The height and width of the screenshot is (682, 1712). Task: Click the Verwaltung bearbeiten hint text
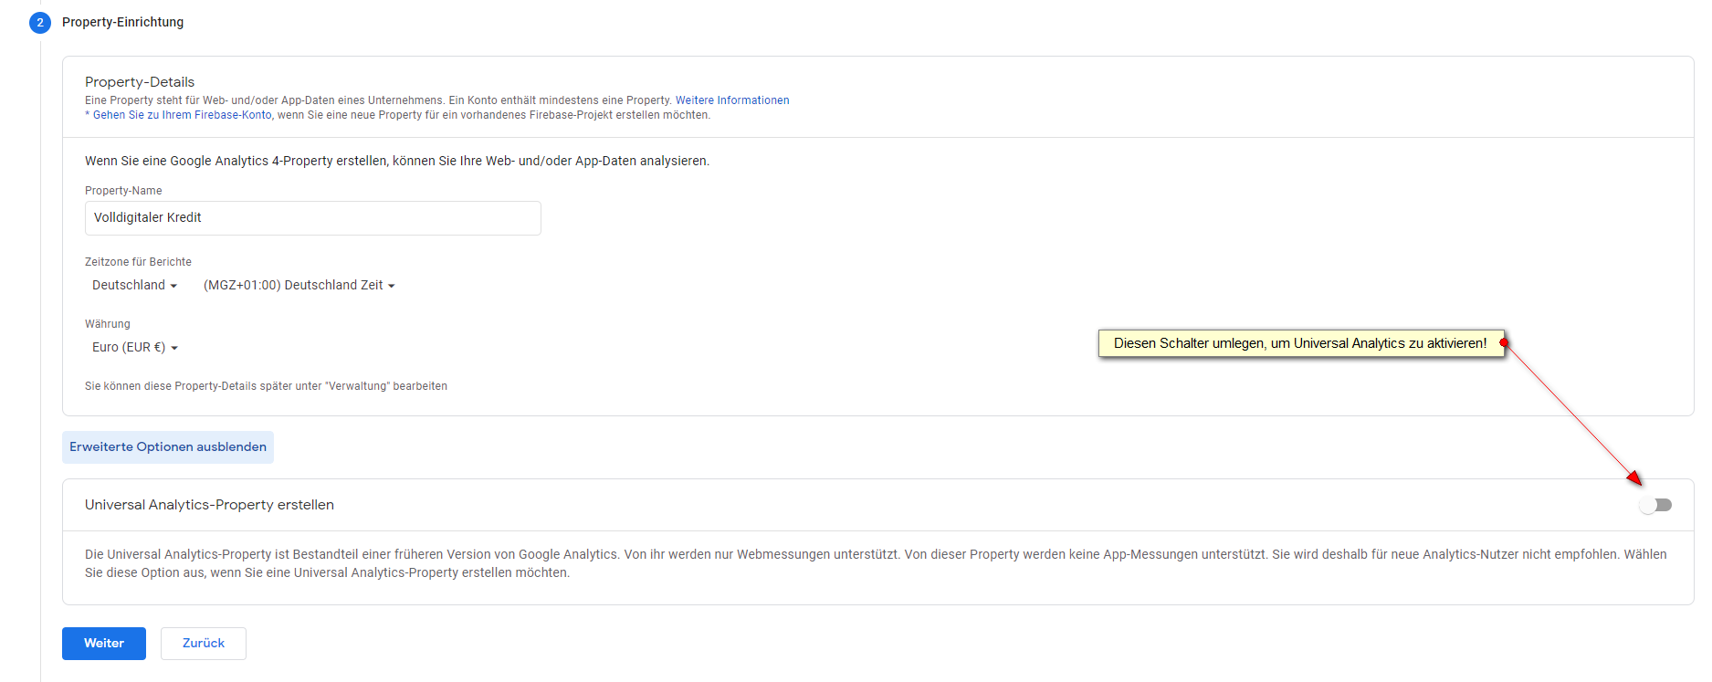coord(266,386)
